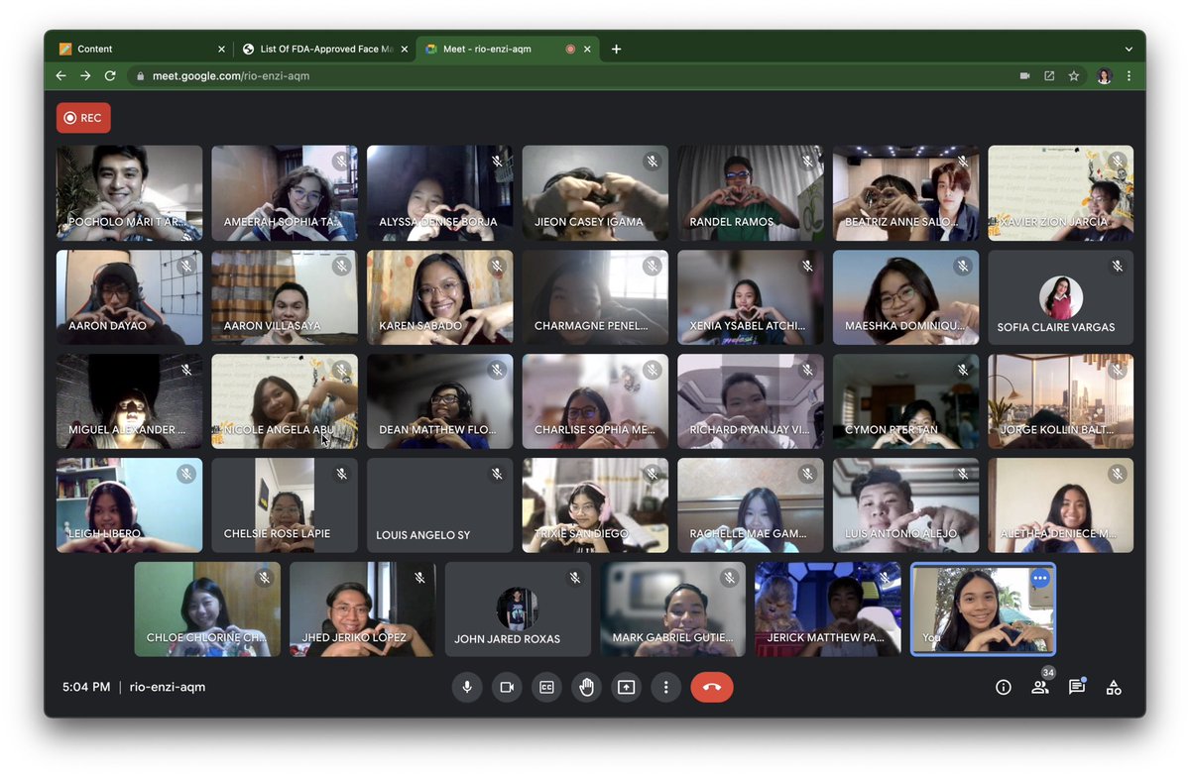Image resolution: width=1190 pixels, height=776 pixels.
Task: Expand the tab search chevron
Action: point(1129,49)
